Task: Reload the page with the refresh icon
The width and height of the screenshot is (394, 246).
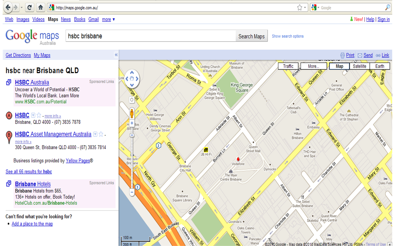Action: coord(30,7)
